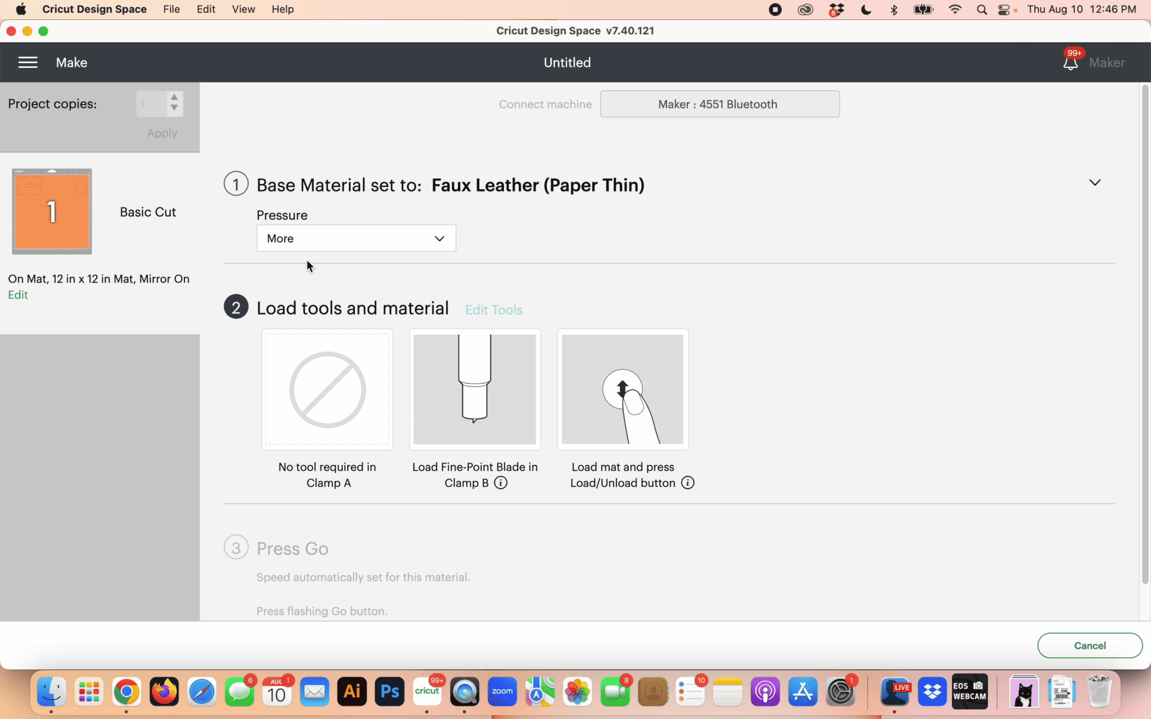Open Maker 4551 Bluetooth machine selector
1151x719 pixels.
[719, 104]
